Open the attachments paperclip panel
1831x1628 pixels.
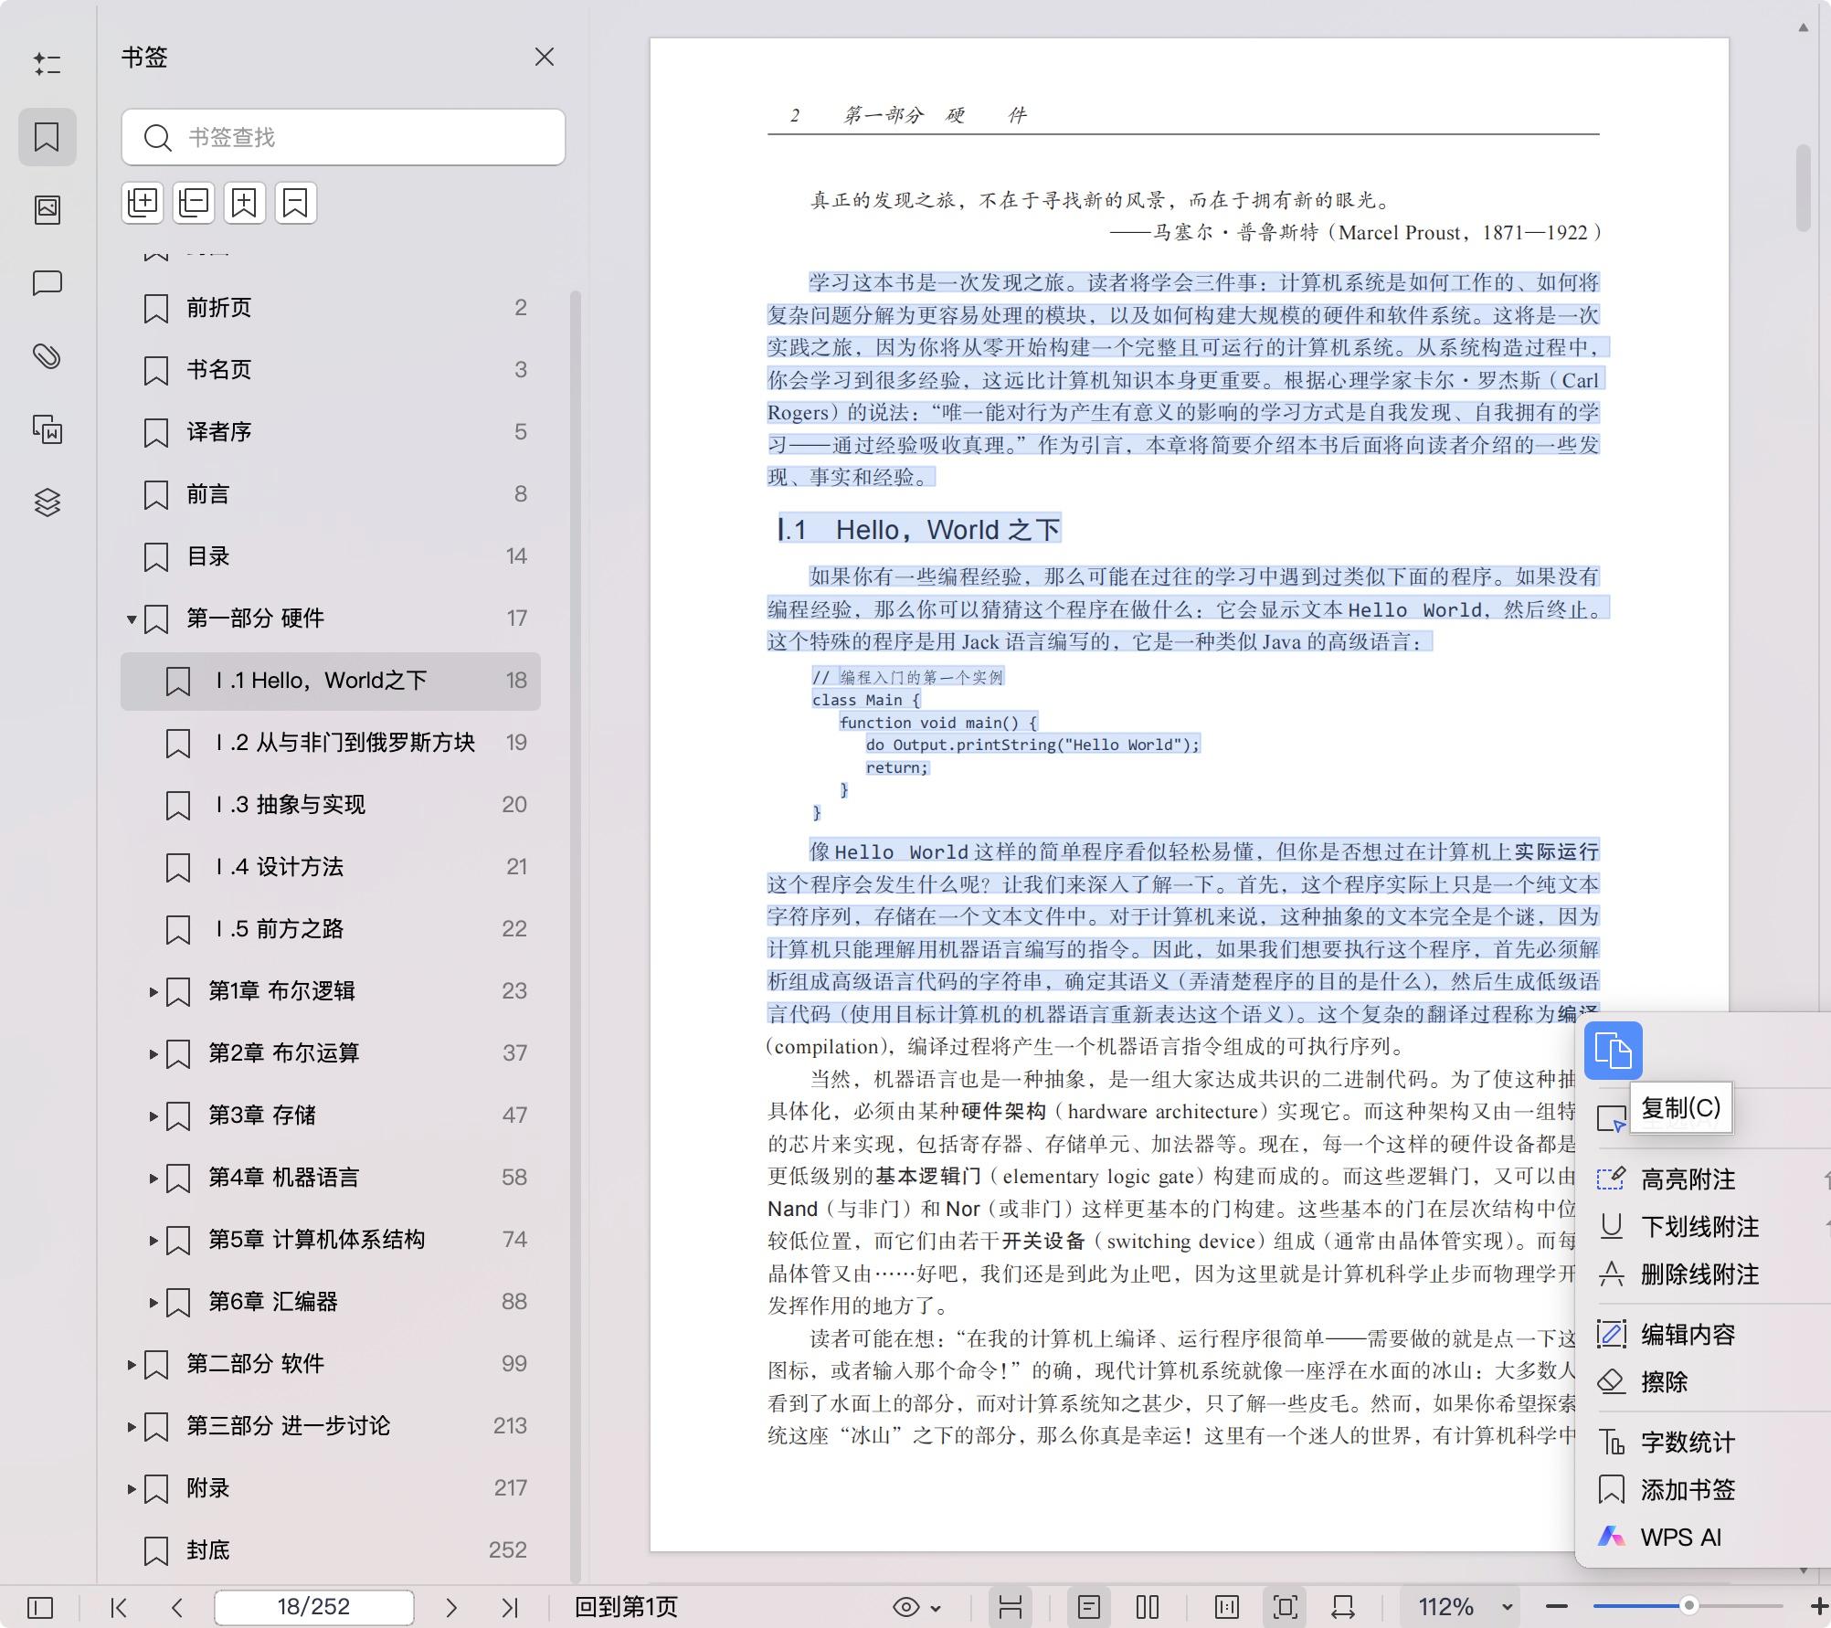(x=48, y=357)
